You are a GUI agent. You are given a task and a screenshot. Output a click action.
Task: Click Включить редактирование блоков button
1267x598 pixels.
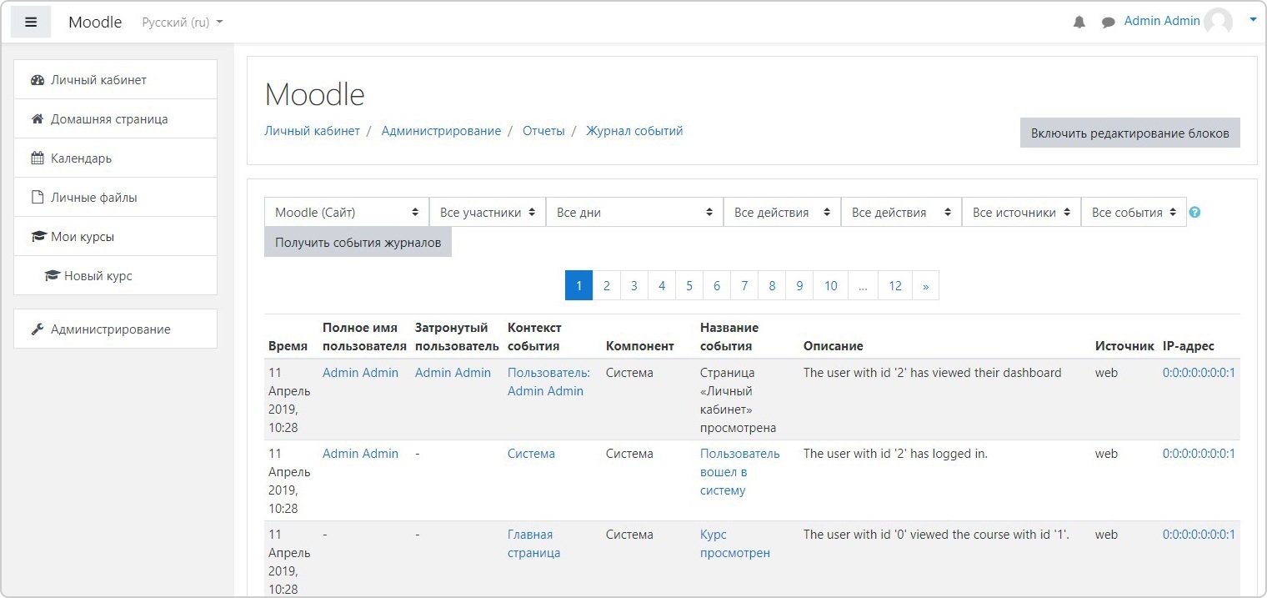point(1129,133)
